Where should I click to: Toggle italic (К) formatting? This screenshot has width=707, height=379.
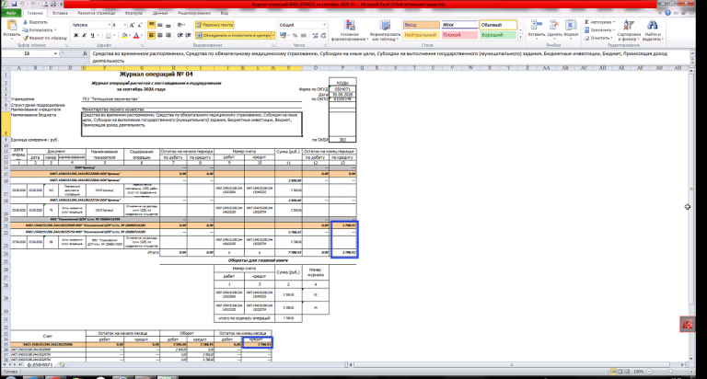point(84,35)
